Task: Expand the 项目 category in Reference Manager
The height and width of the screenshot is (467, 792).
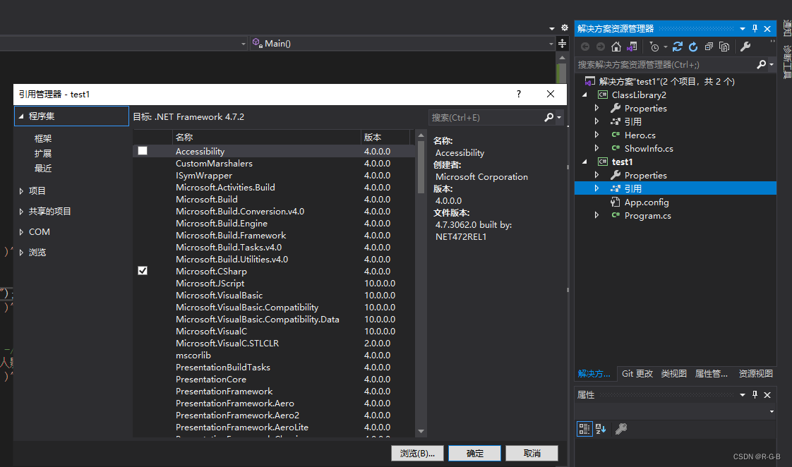Action: (x=21, y=191)
